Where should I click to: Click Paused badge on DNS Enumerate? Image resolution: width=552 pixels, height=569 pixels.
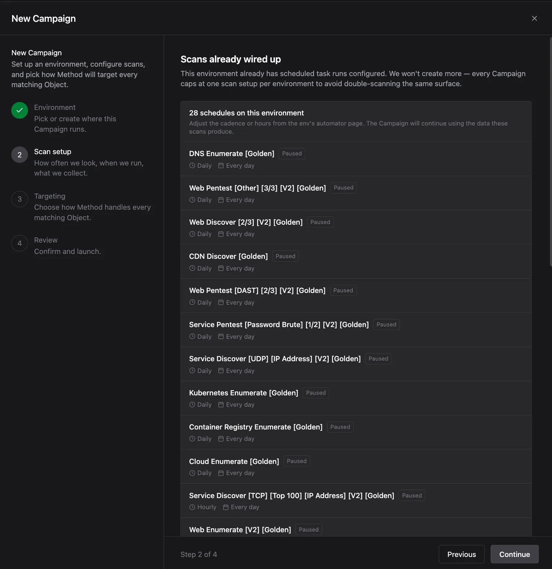point(292,153)
